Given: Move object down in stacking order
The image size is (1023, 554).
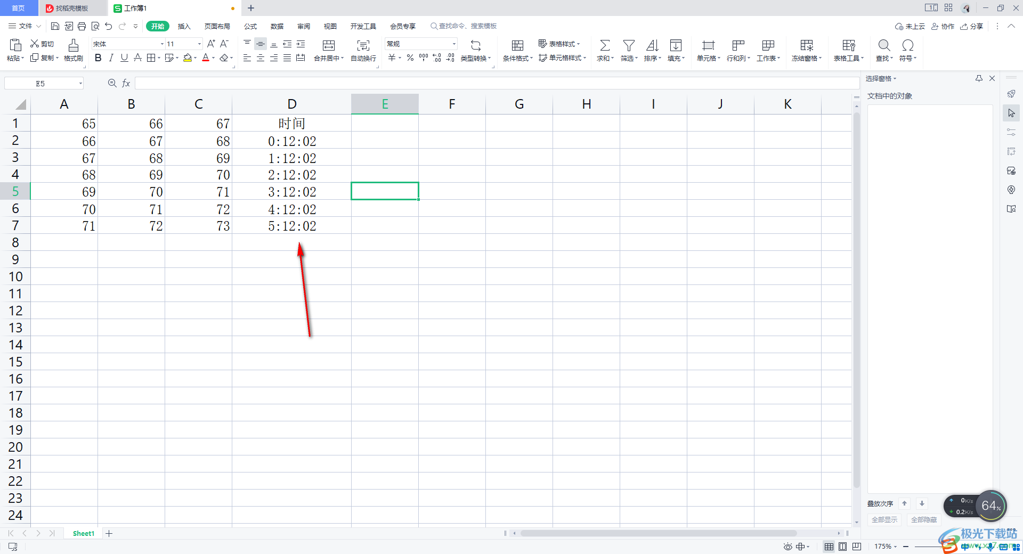Looking at the screenshot, I should tap(922, 503).
